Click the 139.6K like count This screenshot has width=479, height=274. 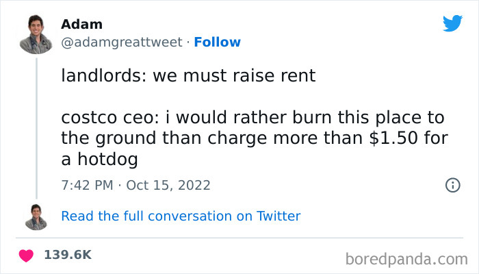click(68, 255)
